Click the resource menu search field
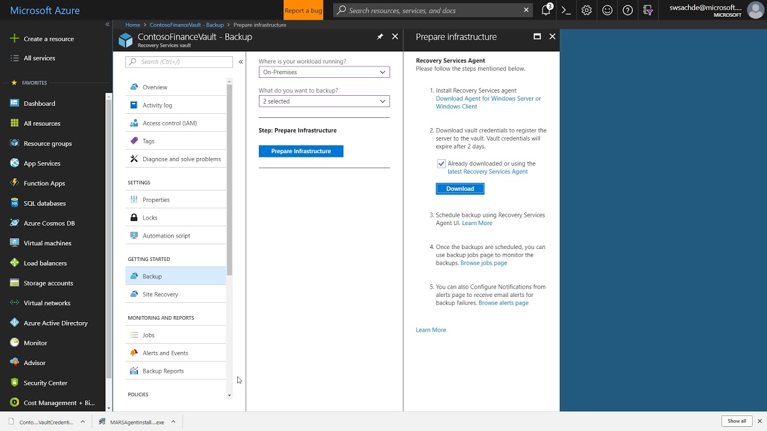The width and height of the screenshot is (767, 431). (x=179, y=62)
